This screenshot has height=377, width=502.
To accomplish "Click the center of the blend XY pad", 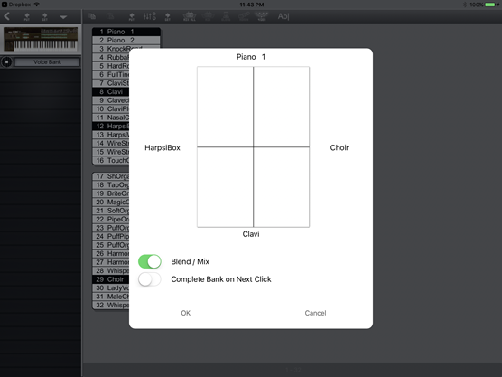I will pyautogui.click(x=253, y=147).
